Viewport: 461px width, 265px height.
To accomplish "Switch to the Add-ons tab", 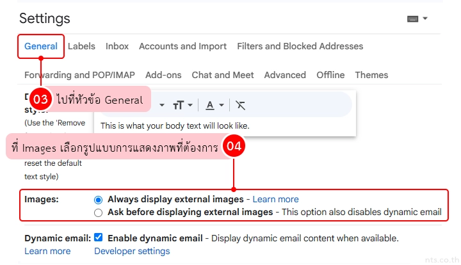I will tap(163, 75).
